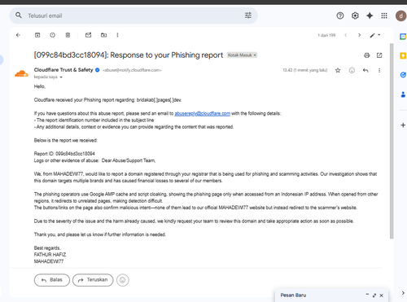Go to the older email arrow
The height and width of the screenshot is (302, 407).
tap(359, 35)
